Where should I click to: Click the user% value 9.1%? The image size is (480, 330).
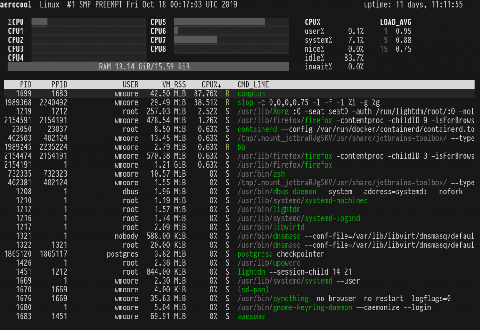356,31
